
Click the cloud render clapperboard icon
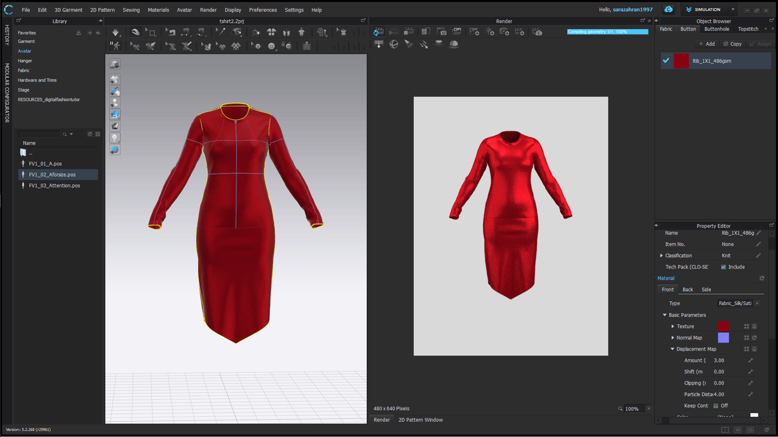tap(537, 32)
